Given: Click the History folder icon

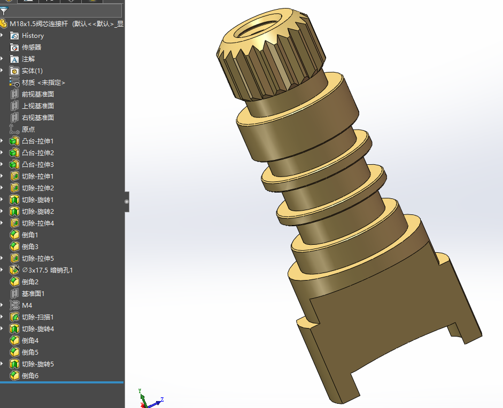Looking at the screenshot, I should click(x=14, y=36).
